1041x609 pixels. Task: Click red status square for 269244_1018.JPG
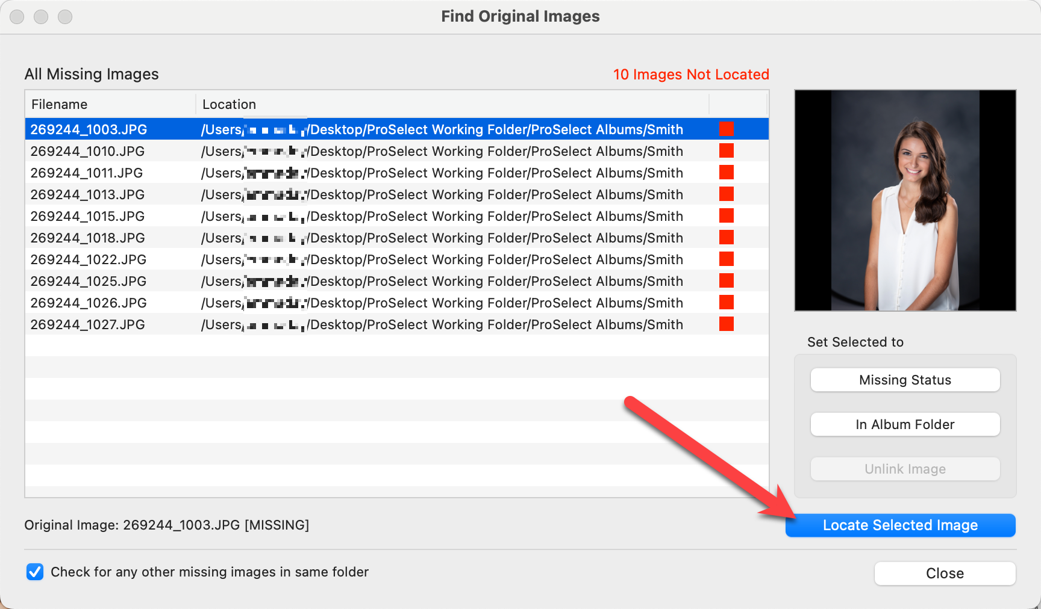click(727, 237)
